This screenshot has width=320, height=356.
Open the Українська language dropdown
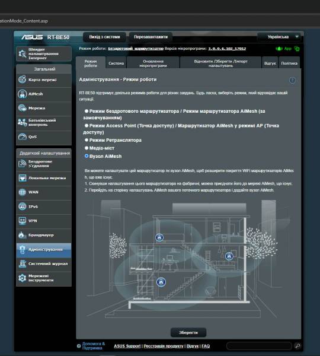coord(280,37)
